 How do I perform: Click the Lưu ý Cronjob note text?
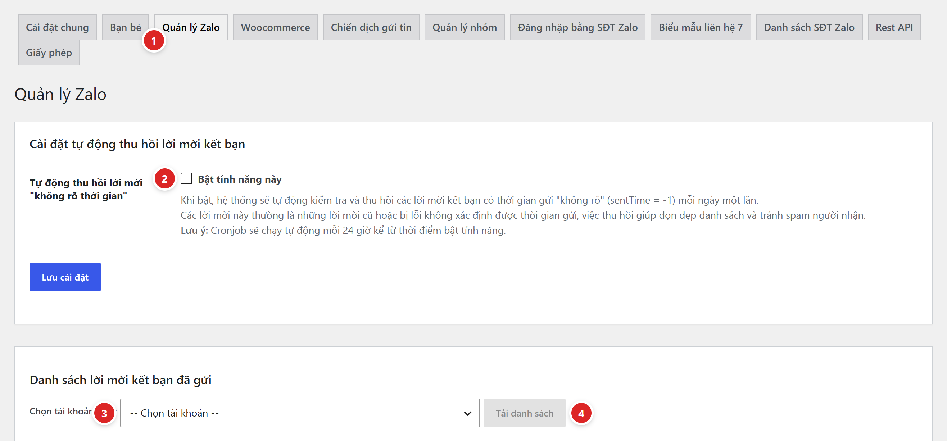(x=343, y=231)
